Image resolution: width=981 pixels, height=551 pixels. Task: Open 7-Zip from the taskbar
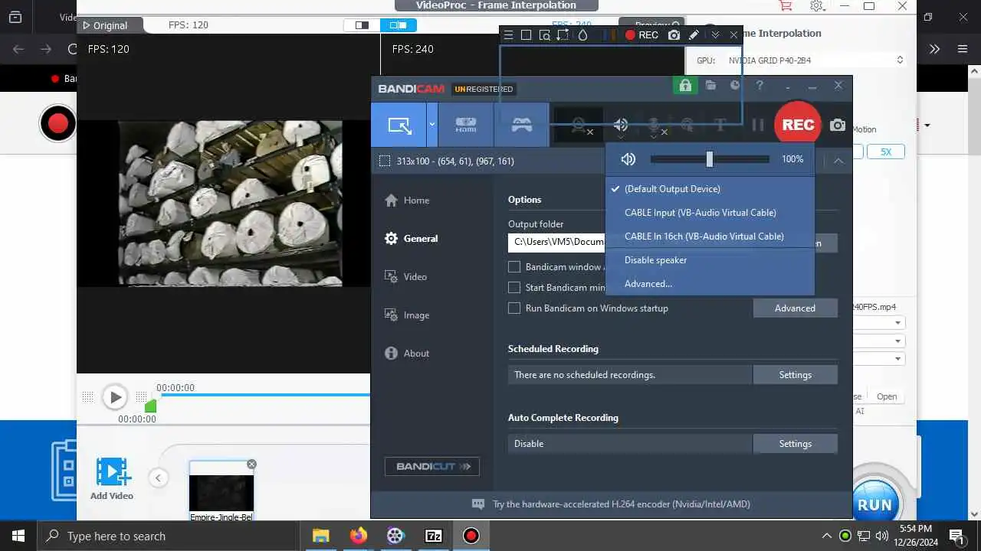coord(434,536)
